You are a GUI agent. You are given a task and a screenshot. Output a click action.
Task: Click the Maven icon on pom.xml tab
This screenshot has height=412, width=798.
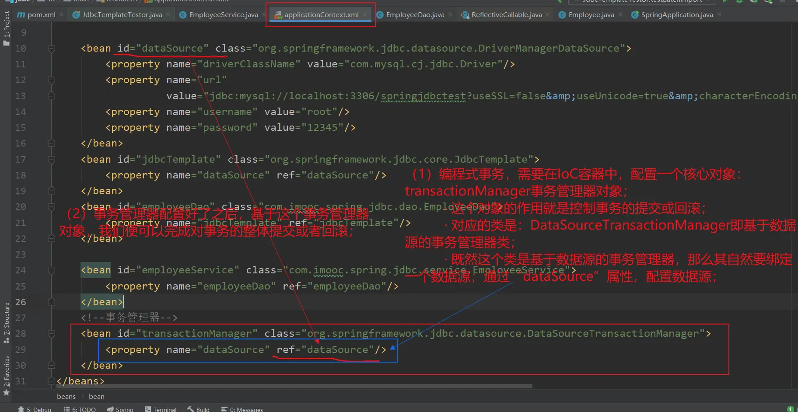tap(21, 15)
